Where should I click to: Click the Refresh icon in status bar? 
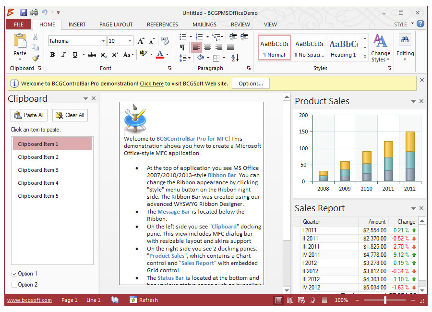coord(133,300)
